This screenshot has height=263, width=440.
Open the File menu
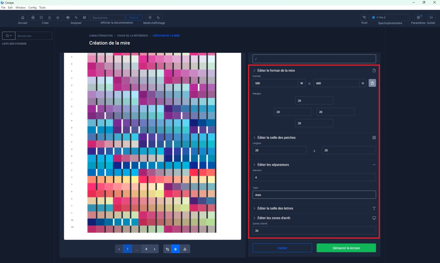click(x=3, y=8)
